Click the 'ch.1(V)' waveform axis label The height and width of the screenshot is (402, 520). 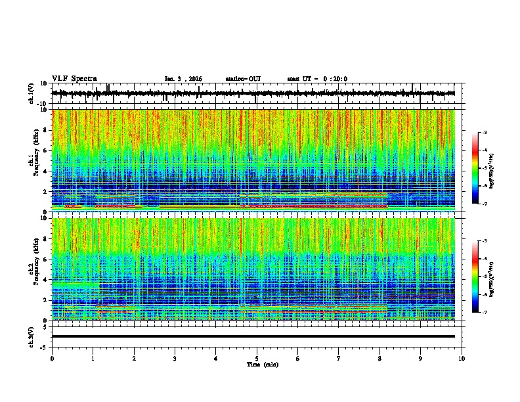point(32,93)
